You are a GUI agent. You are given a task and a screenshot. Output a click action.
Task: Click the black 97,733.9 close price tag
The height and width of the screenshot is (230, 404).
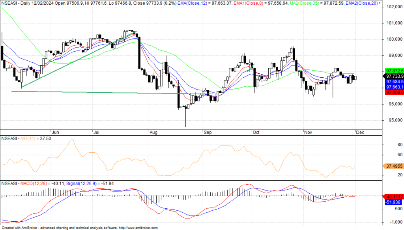[x=393, y=76]
